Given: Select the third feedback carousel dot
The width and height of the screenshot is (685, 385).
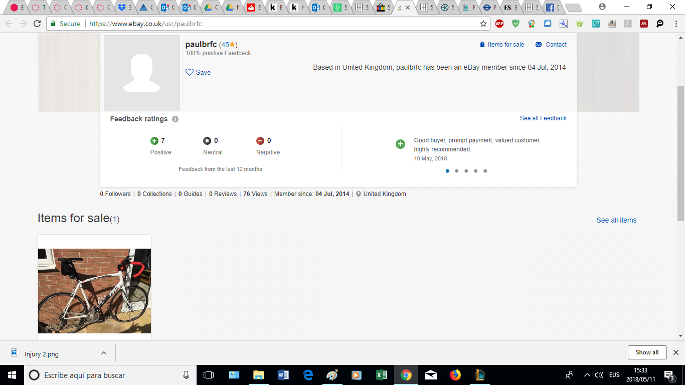Looking at the screenshot, I should tap(466, 171).
